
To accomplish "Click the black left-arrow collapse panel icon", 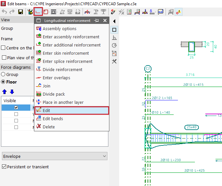I will pyautogui.click(x=114, y=21).
